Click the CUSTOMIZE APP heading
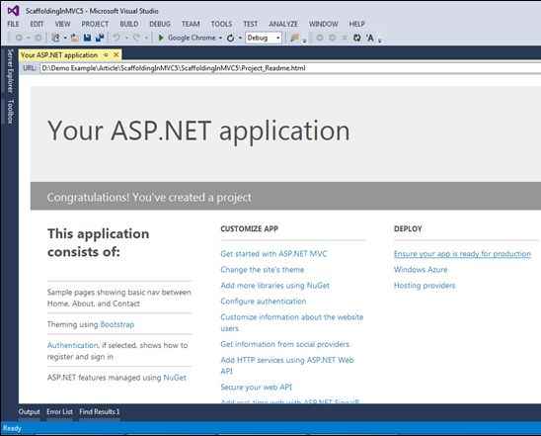The width and height of the screenshot is (541, 436). pos(249,228)
